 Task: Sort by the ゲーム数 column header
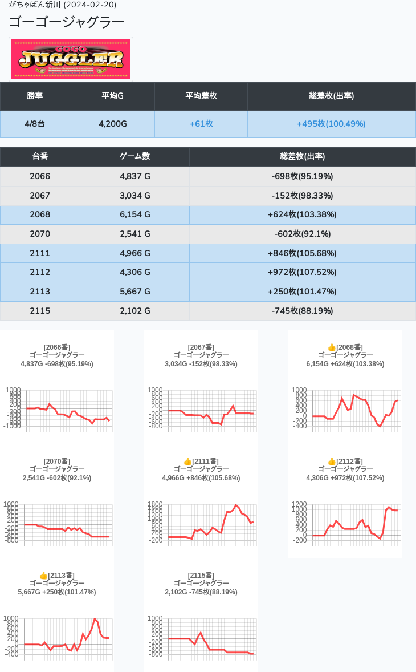click(x=134, y=156)
